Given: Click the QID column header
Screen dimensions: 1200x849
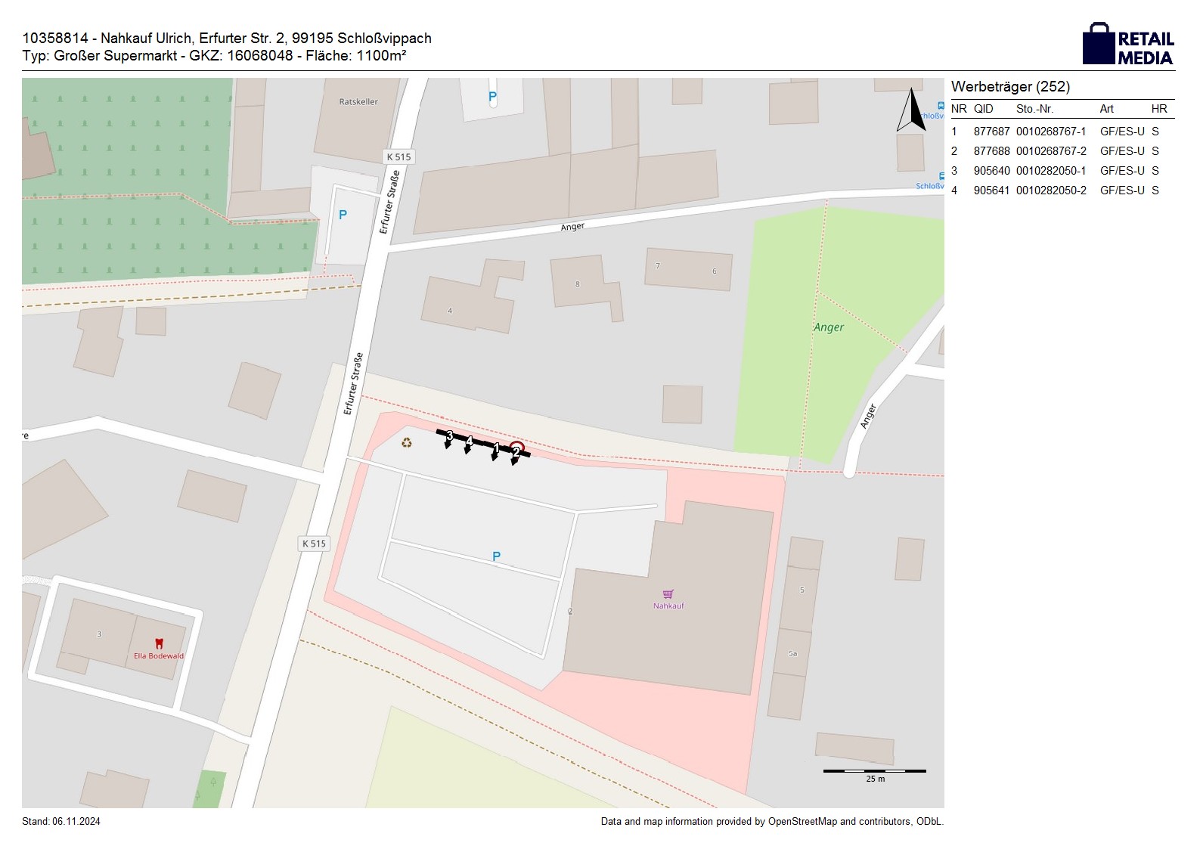Looking at the screenshot, I should click(x=983, y=109).
